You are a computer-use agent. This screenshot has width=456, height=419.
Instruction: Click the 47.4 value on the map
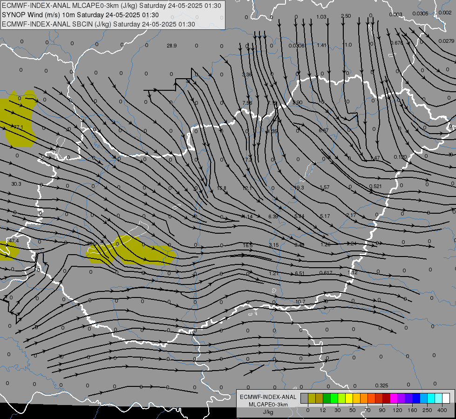pos(14,241)
